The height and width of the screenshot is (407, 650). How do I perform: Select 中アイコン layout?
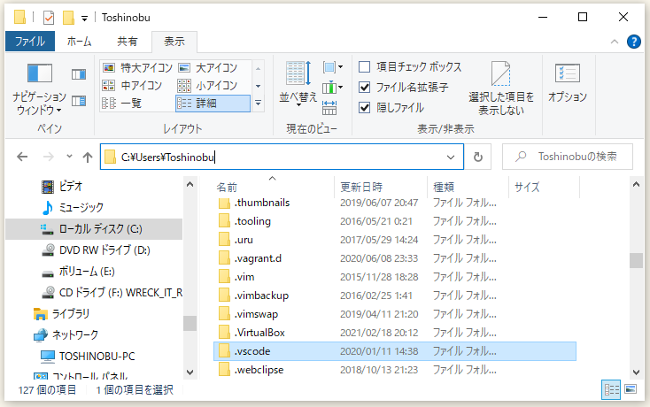[132, 85]
